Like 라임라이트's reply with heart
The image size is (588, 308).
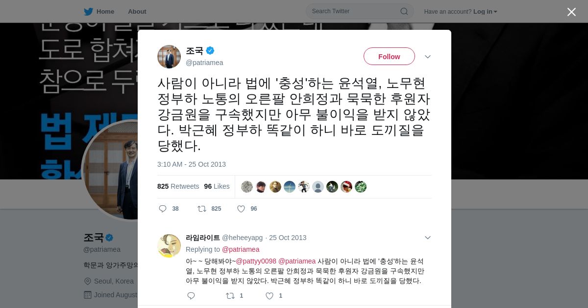coord(269,296)
